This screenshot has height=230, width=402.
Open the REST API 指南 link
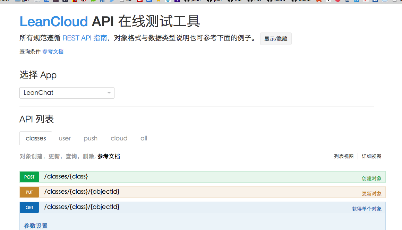click(x=85, y=38)
